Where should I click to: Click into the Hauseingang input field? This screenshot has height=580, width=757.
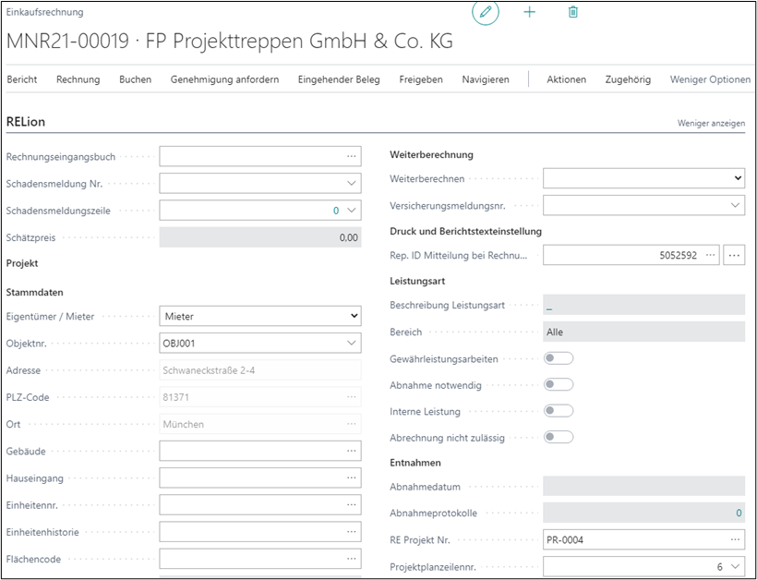[249, 478]
